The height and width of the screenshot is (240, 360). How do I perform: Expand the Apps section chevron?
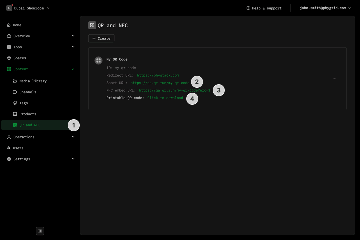point(73,47)
